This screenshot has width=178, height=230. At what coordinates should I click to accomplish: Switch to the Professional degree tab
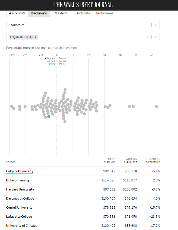coord(105,13)
